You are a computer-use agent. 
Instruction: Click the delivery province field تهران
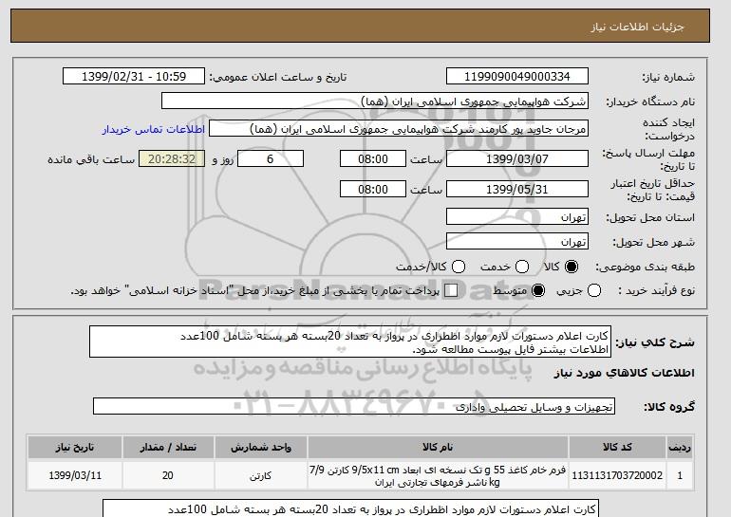click(517, 217)
